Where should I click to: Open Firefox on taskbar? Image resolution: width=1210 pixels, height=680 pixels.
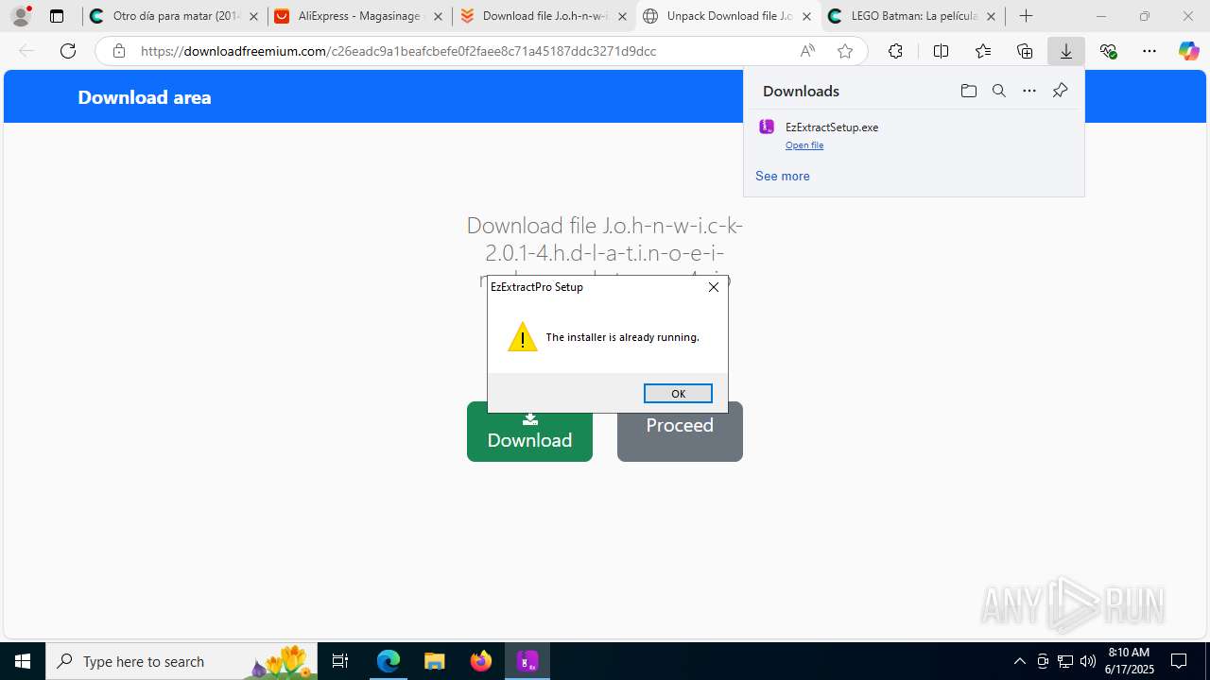coord(481,661)
